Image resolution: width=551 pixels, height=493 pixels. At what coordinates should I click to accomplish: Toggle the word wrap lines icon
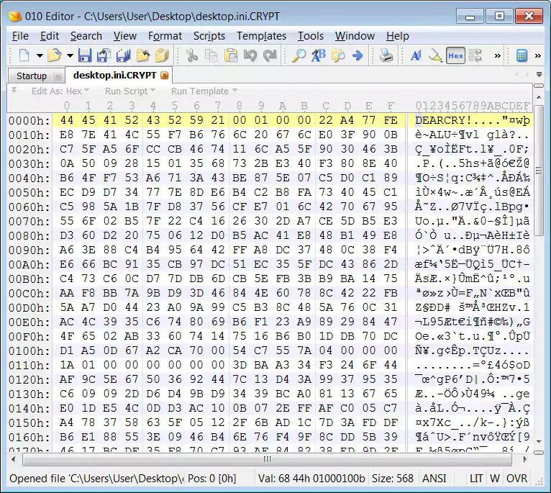point(475,55)
